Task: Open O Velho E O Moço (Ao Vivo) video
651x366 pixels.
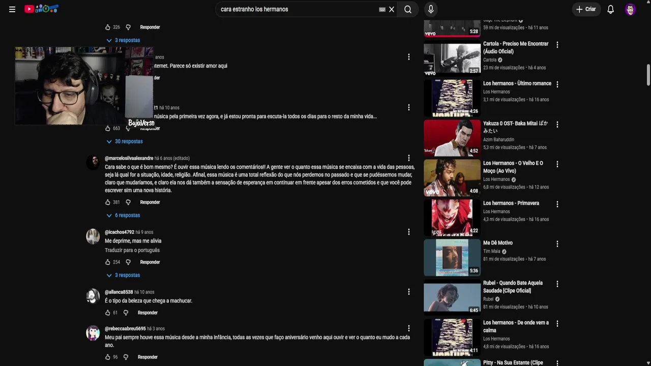Action: pyautogui.click(x=452, y=178)
